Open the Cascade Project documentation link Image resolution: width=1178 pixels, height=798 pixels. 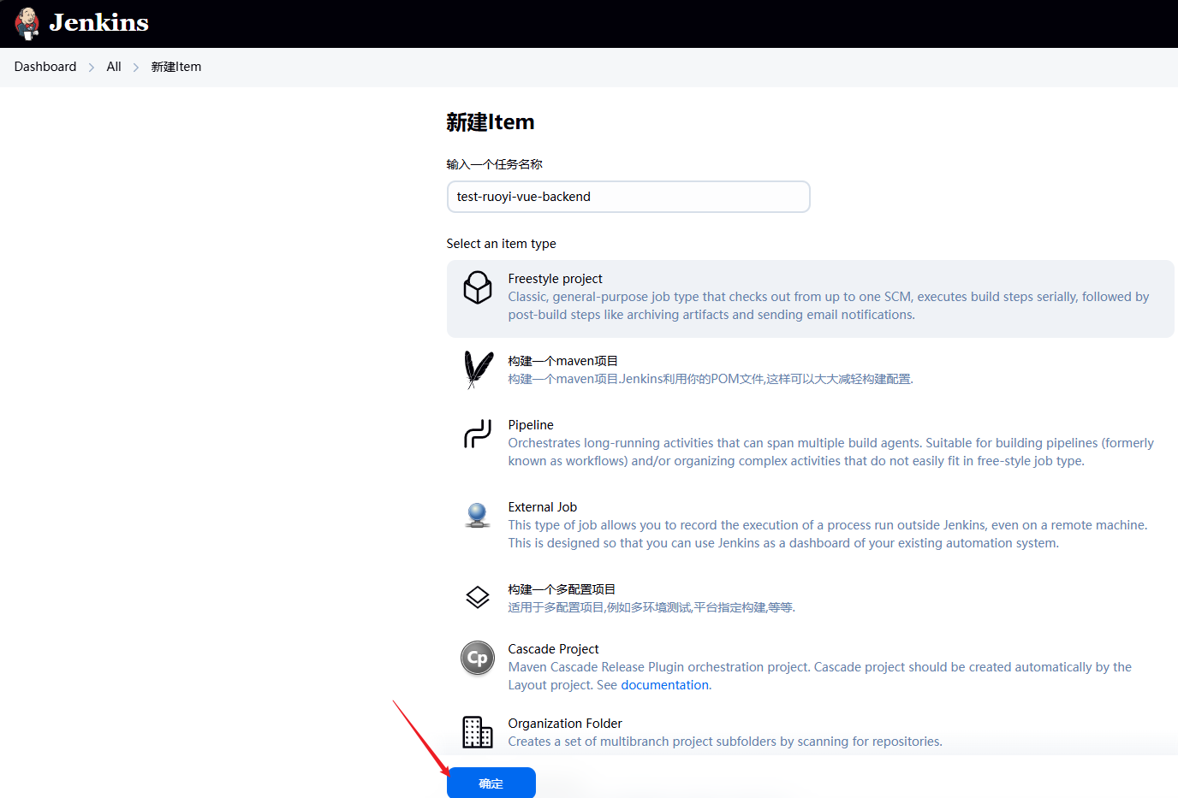pyautogui.click(x=665, y=685)
